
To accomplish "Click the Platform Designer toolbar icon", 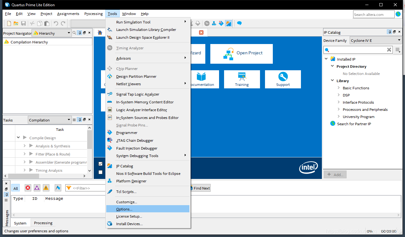I will [214, 23].
